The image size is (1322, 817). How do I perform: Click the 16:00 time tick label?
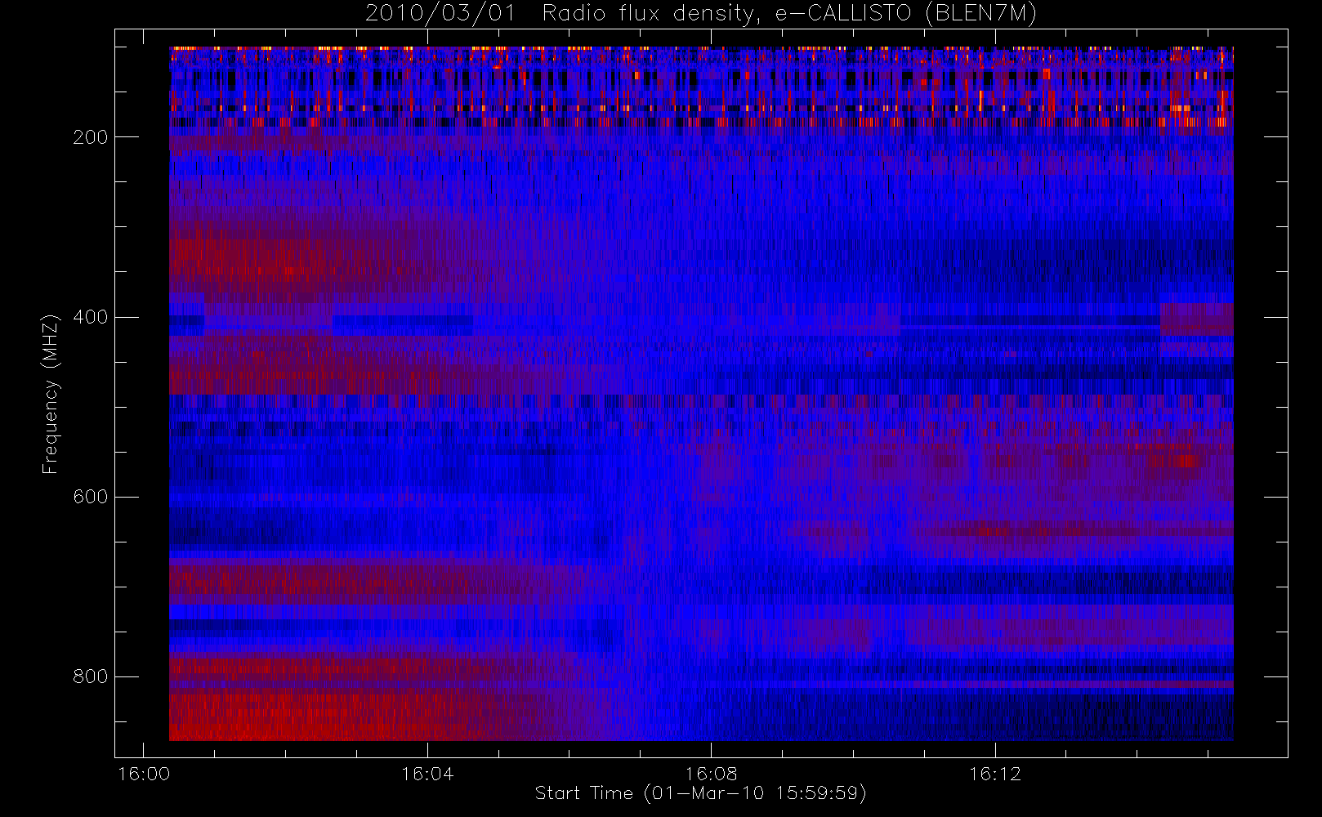point(144,774)
